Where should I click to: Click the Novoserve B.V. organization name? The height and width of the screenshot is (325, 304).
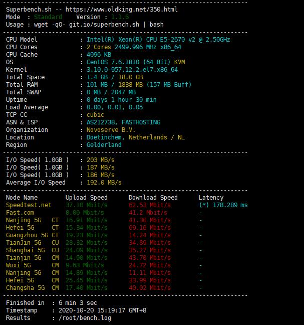tap(111, 130)
